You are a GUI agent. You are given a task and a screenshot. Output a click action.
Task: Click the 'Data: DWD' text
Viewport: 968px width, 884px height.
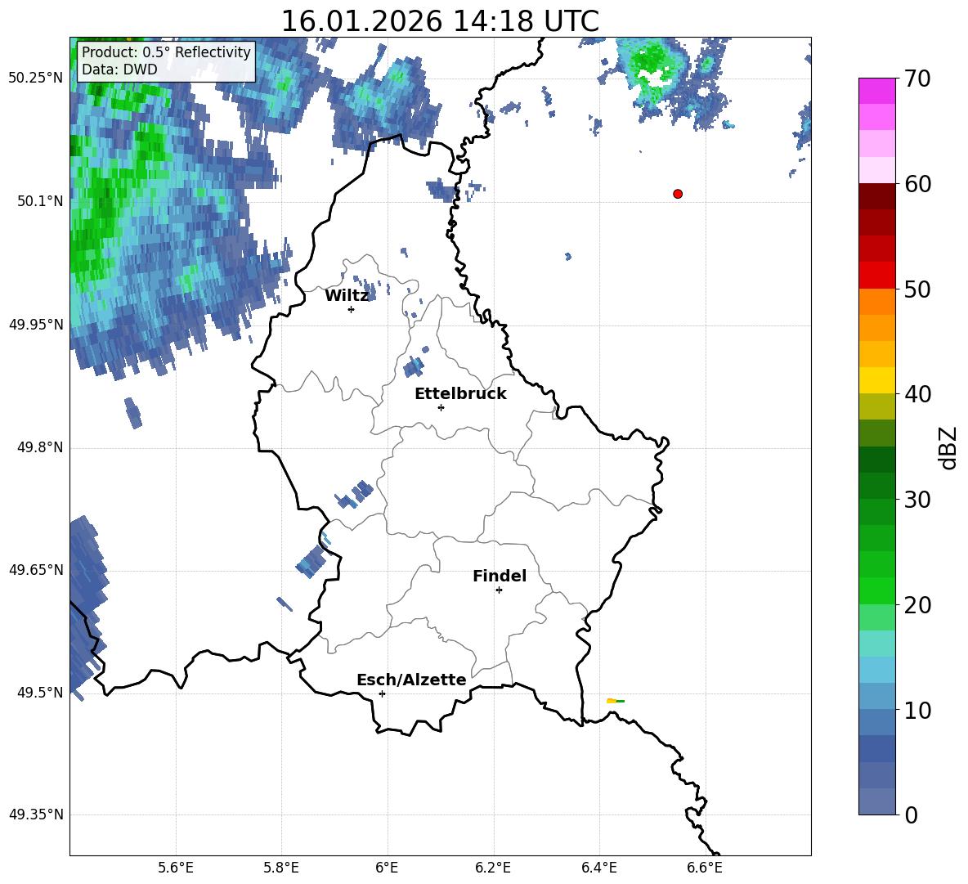(119, 70)
